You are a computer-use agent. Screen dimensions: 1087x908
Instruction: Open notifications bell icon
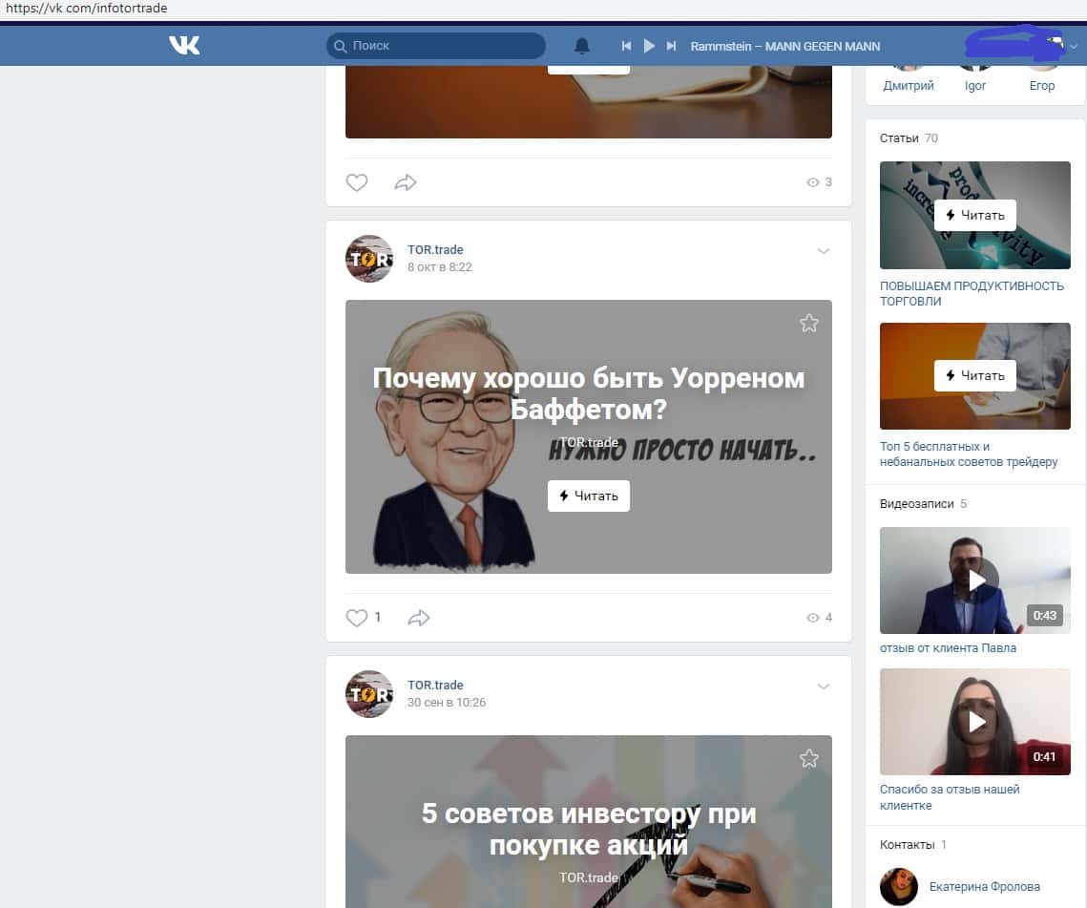581,46
